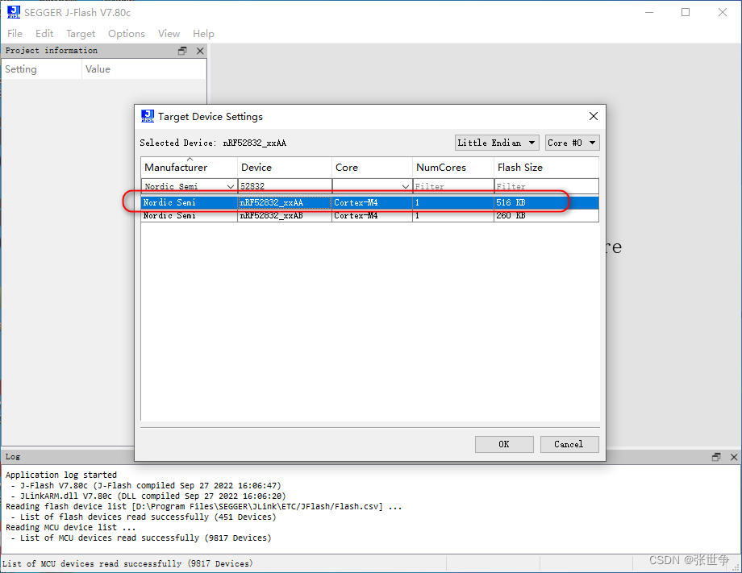
Task: Confirm selection with the OK button
Action: tap(504, 444)
